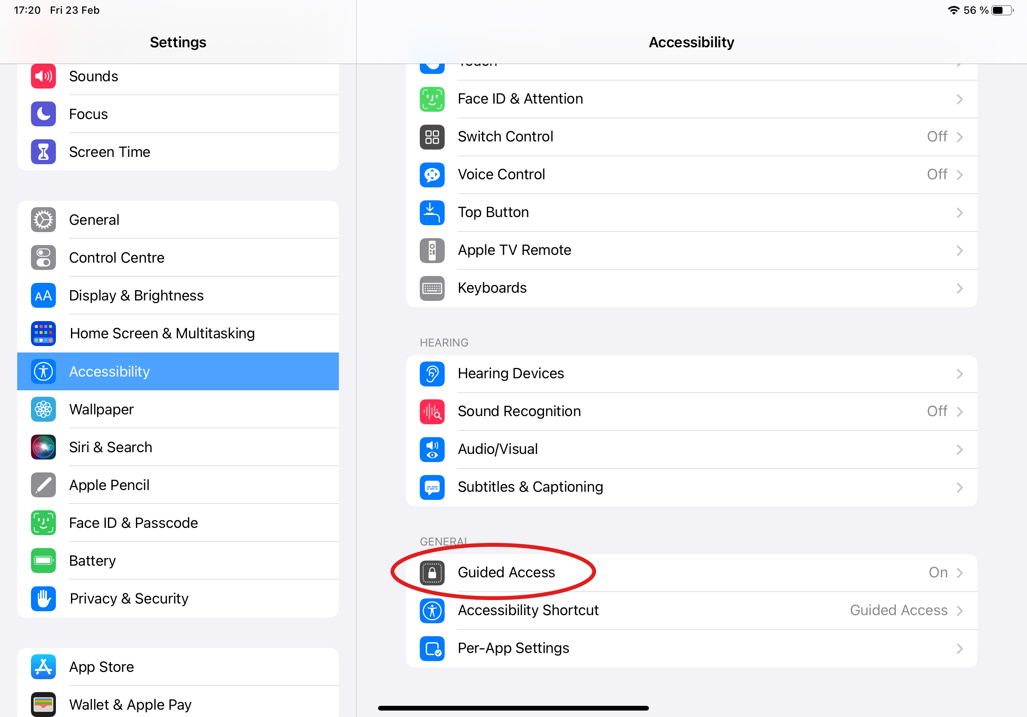This screenshot has width=1027, height=717.
Task: Select Display & Brightness in sidebar
Action: point(178,295)
